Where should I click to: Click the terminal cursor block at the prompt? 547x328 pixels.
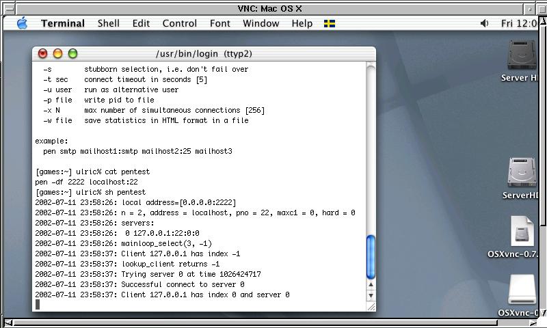[38, 305]
